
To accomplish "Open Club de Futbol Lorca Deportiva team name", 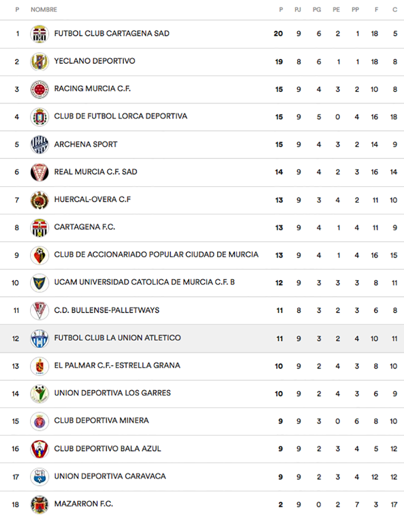I will (120, 116).
